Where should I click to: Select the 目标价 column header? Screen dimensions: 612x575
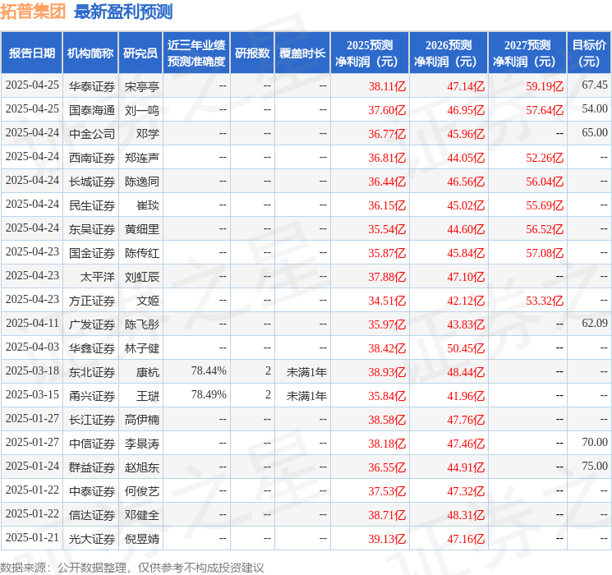click(x=589, y=53)
